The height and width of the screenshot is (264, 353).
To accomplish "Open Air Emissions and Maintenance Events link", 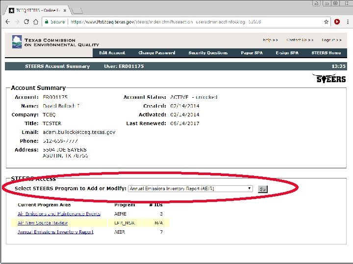I will click(x=59, y=214).
